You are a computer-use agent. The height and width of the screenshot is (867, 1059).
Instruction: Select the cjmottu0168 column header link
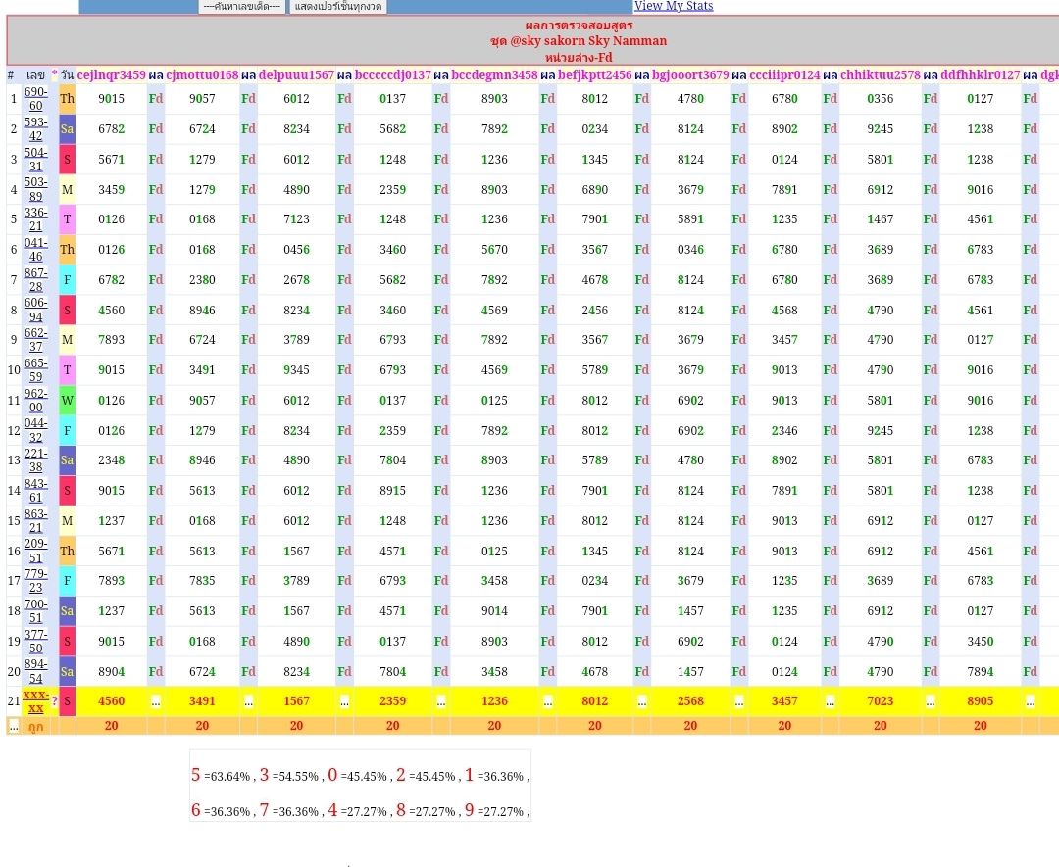(x=202, y=74)
